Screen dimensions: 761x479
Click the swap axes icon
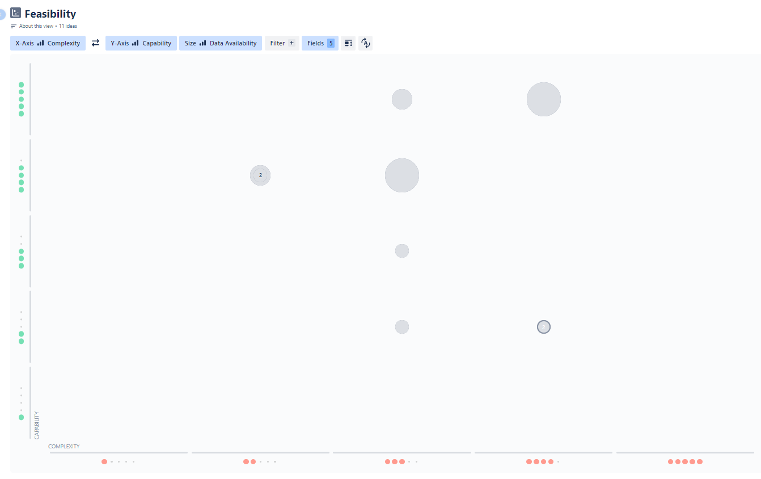coord(95,43)
